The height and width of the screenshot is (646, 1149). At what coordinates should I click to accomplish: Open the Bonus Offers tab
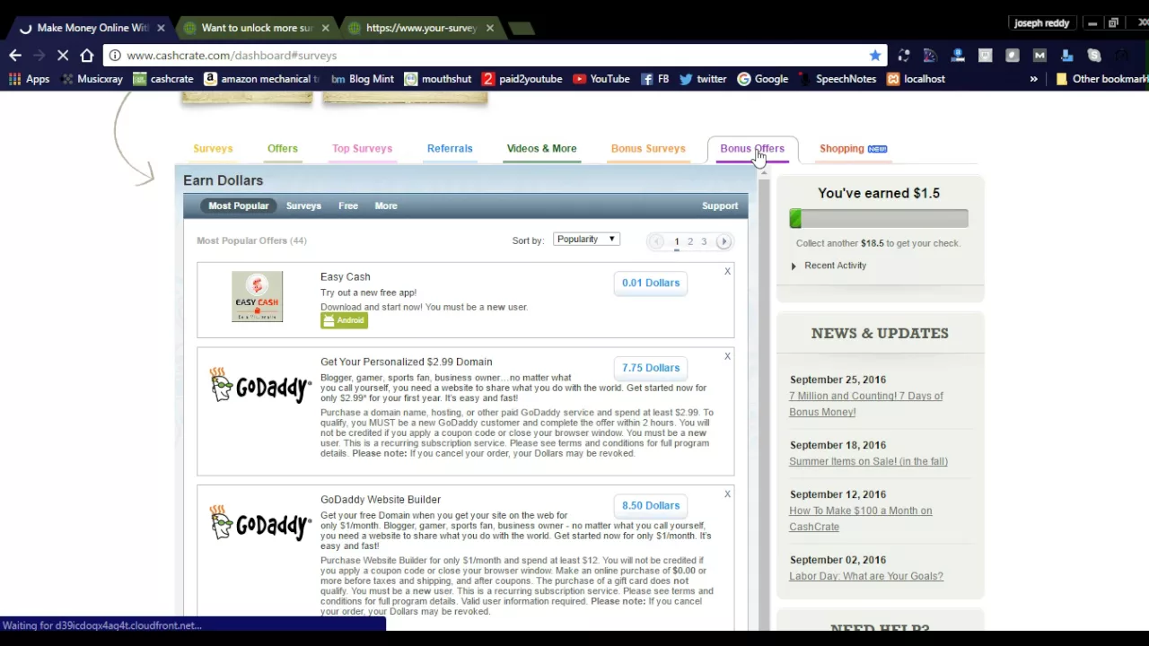752,149
